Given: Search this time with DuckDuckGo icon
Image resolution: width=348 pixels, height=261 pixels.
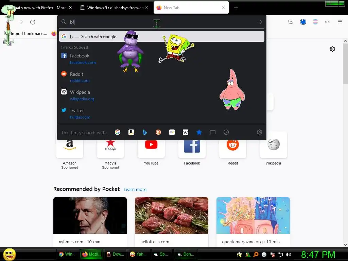Looking at the screenshot, I should [x=158, y=132].
